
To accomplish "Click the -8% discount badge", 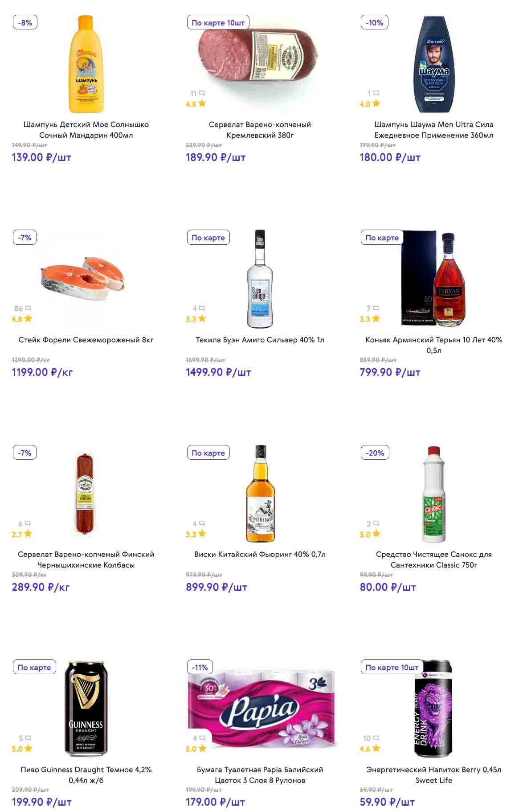I will coord(25,23).
